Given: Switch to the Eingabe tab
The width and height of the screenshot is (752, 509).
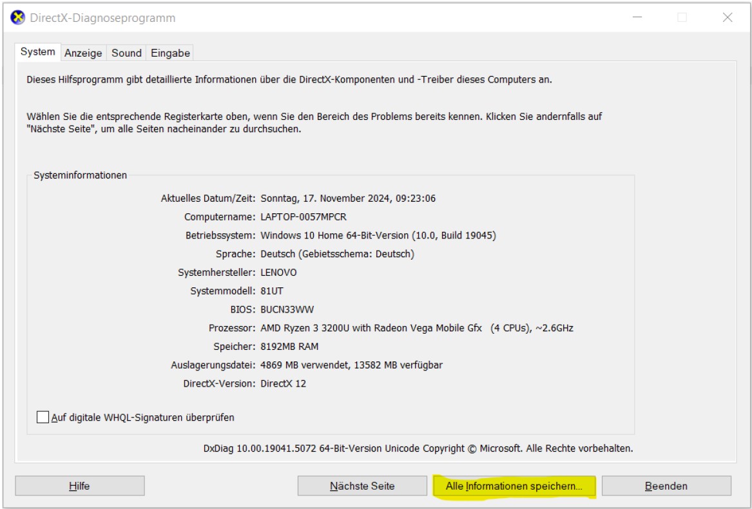Looking at the screenshot, I should pyautogui.click(x=170, y=53).
